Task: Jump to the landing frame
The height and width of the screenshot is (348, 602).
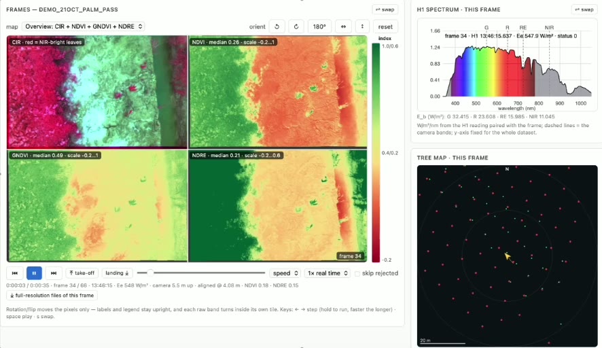Action: coord(117,273)
